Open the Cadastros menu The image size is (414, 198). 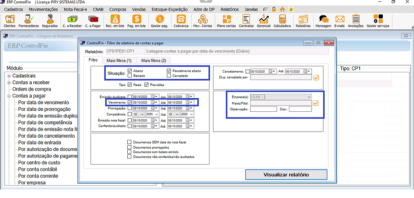coord(14,9)
